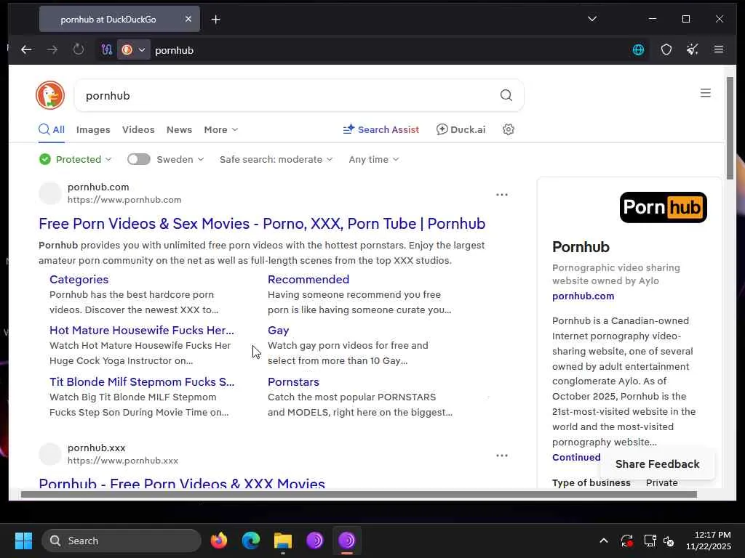Switch to the Images tab
Screen dimensions: 745x558
click(93, 129)
